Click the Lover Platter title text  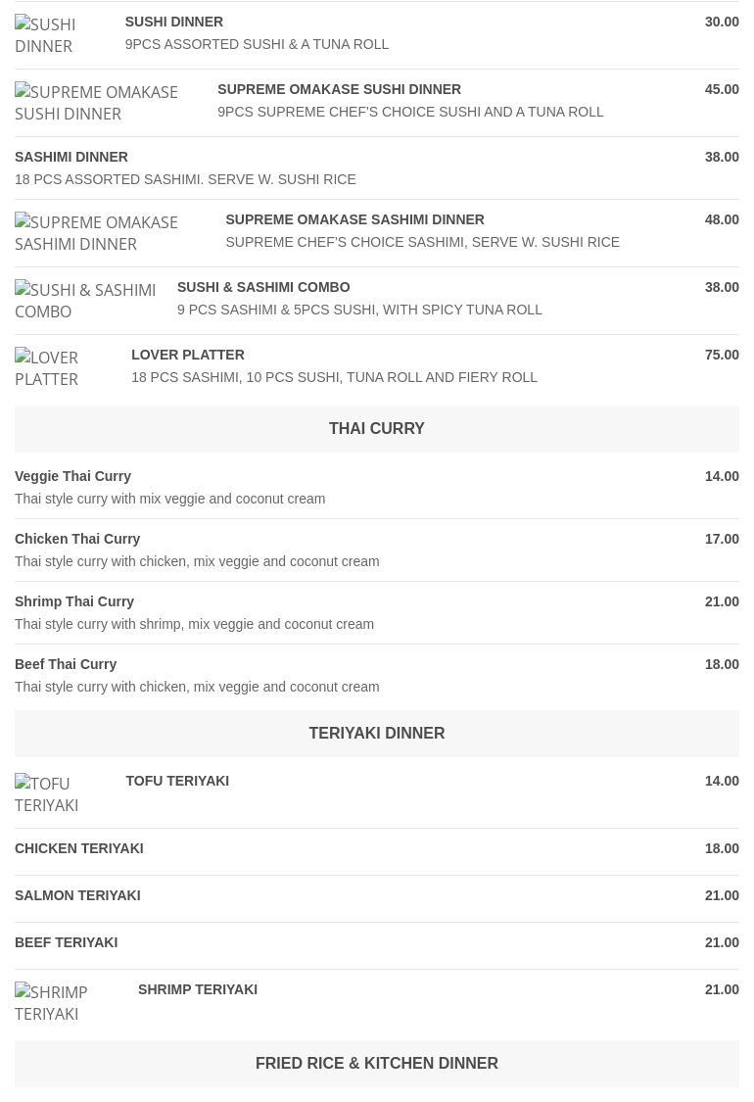point(188,355)
